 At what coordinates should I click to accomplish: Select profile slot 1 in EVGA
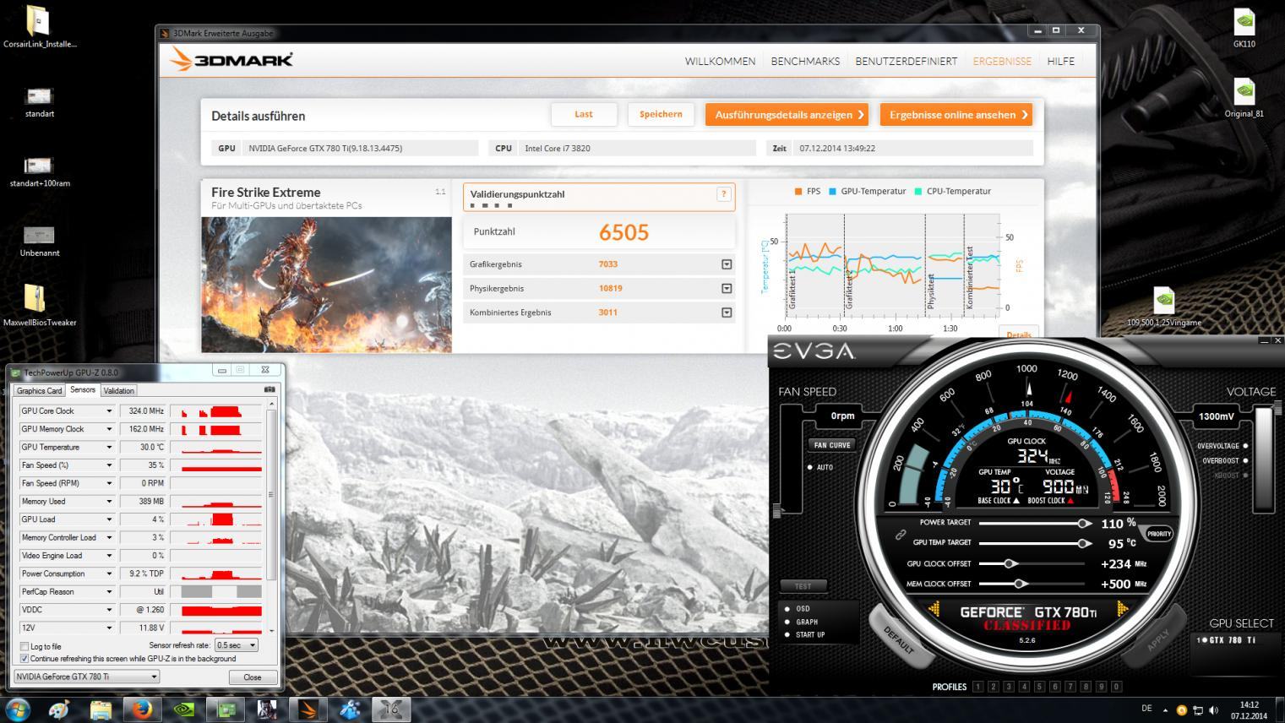pyautogui.click(x=977, y=687)
